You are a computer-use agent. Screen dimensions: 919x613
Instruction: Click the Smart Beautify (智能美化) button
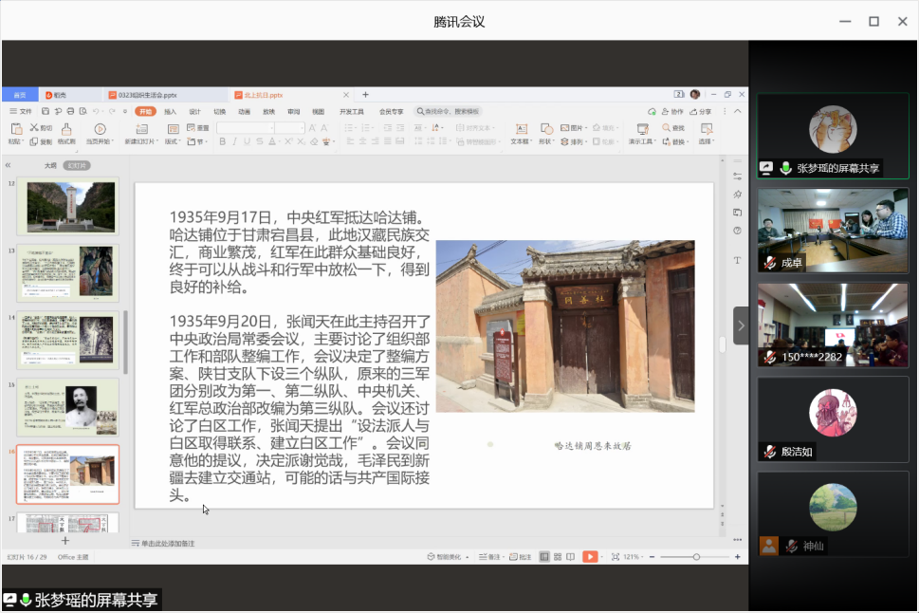[x=448, y=557]
